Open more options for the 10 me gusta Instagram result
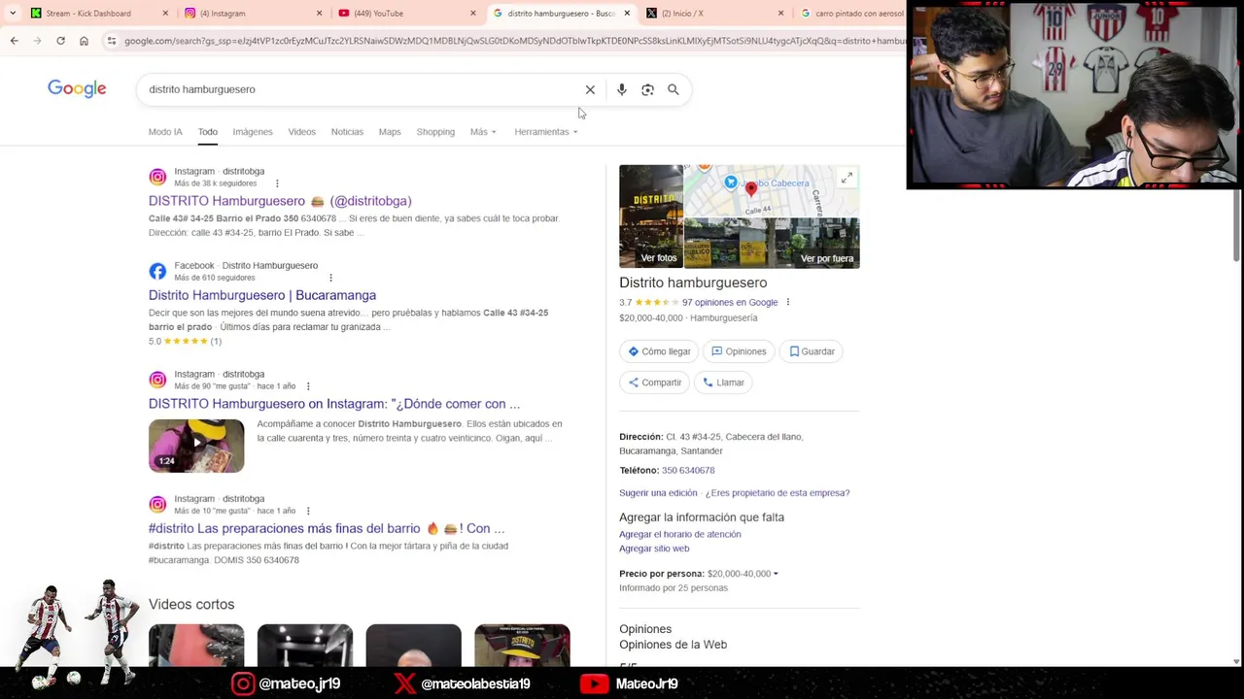The height and width of the screenshot is (699, 1244). (x=308, y=511)
